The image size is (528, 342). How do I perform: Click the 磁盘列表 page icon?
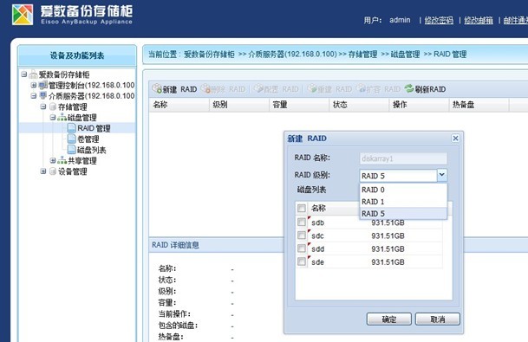tap(71, 149)
